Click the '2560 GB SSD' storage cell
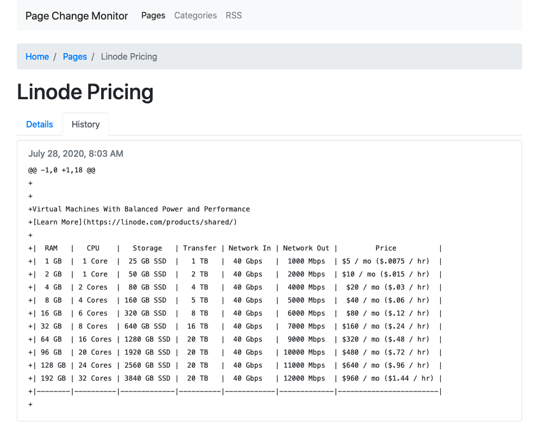This screenshot has width=539, height=430. tap(147, 365)
